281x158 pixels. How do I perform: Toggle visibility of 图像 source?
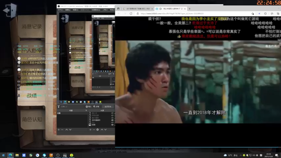112,125
